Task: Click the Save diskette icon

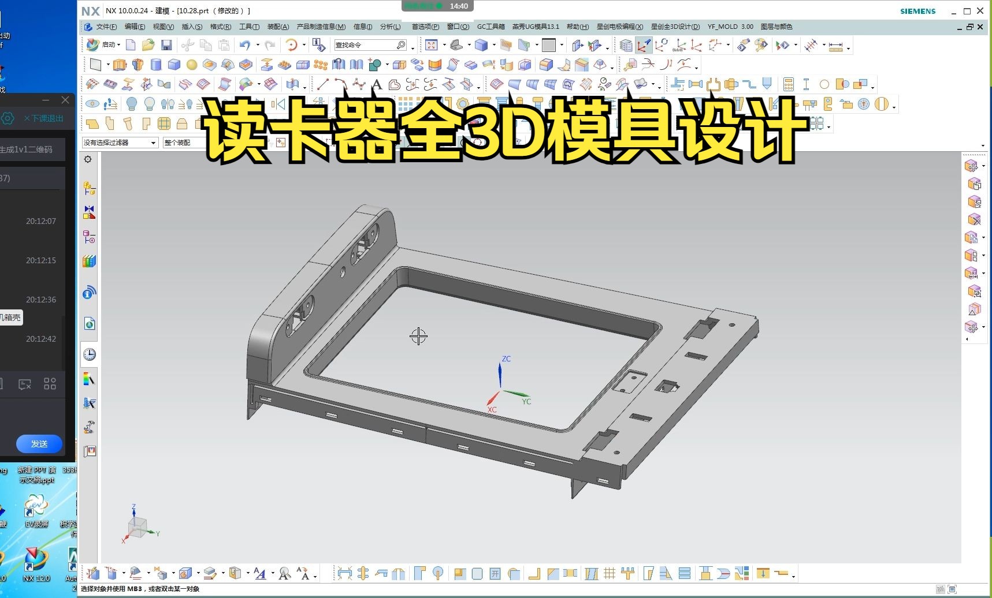Action: pyautogui.click(x=166, y=44)
